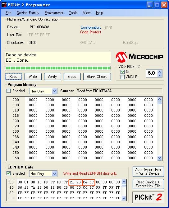Open the Help menu
Viewport: 169px width, 208px height.
99,13
